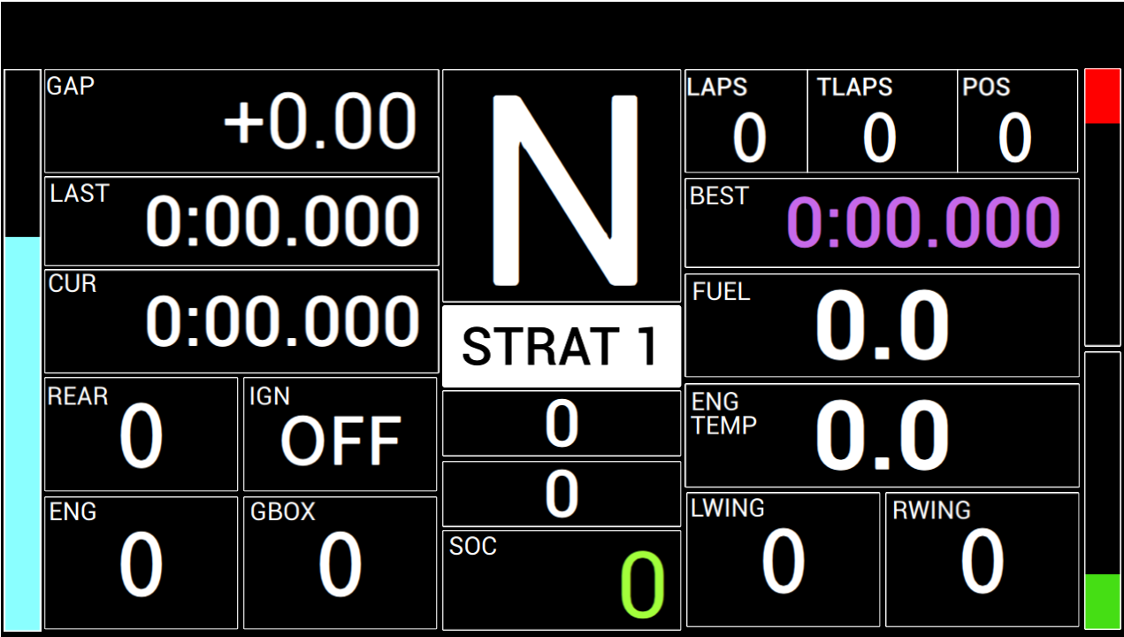Click the purple BEST lap time
The height and width of the screenshot is (637, 1124).
click(923, 222)
